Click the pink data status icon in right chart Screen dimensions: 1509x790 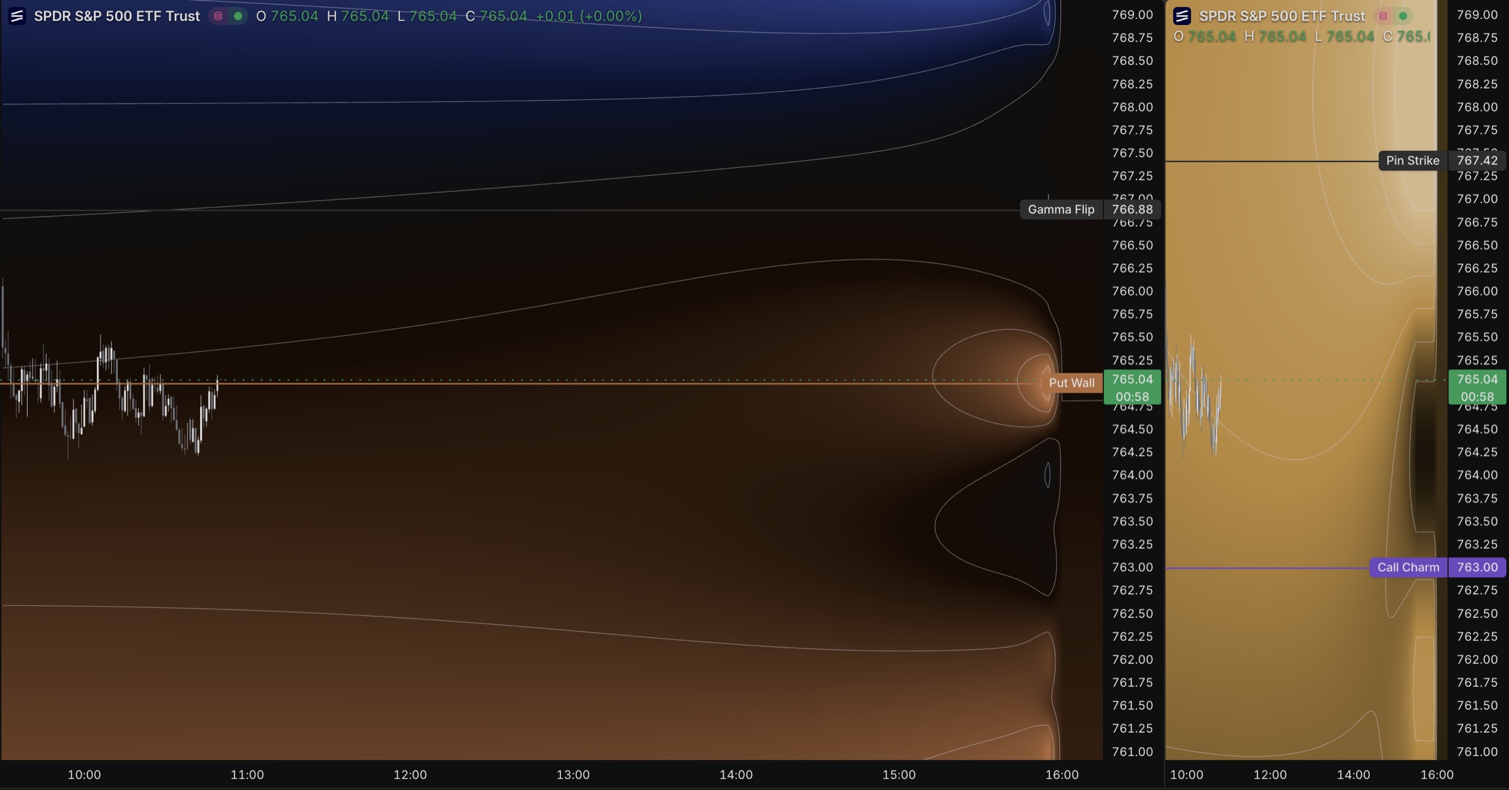click(1383, 16)
